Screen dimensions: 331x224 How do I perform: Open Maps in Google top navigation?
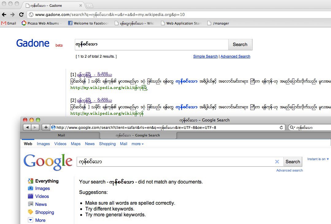(x=75, y=144)
